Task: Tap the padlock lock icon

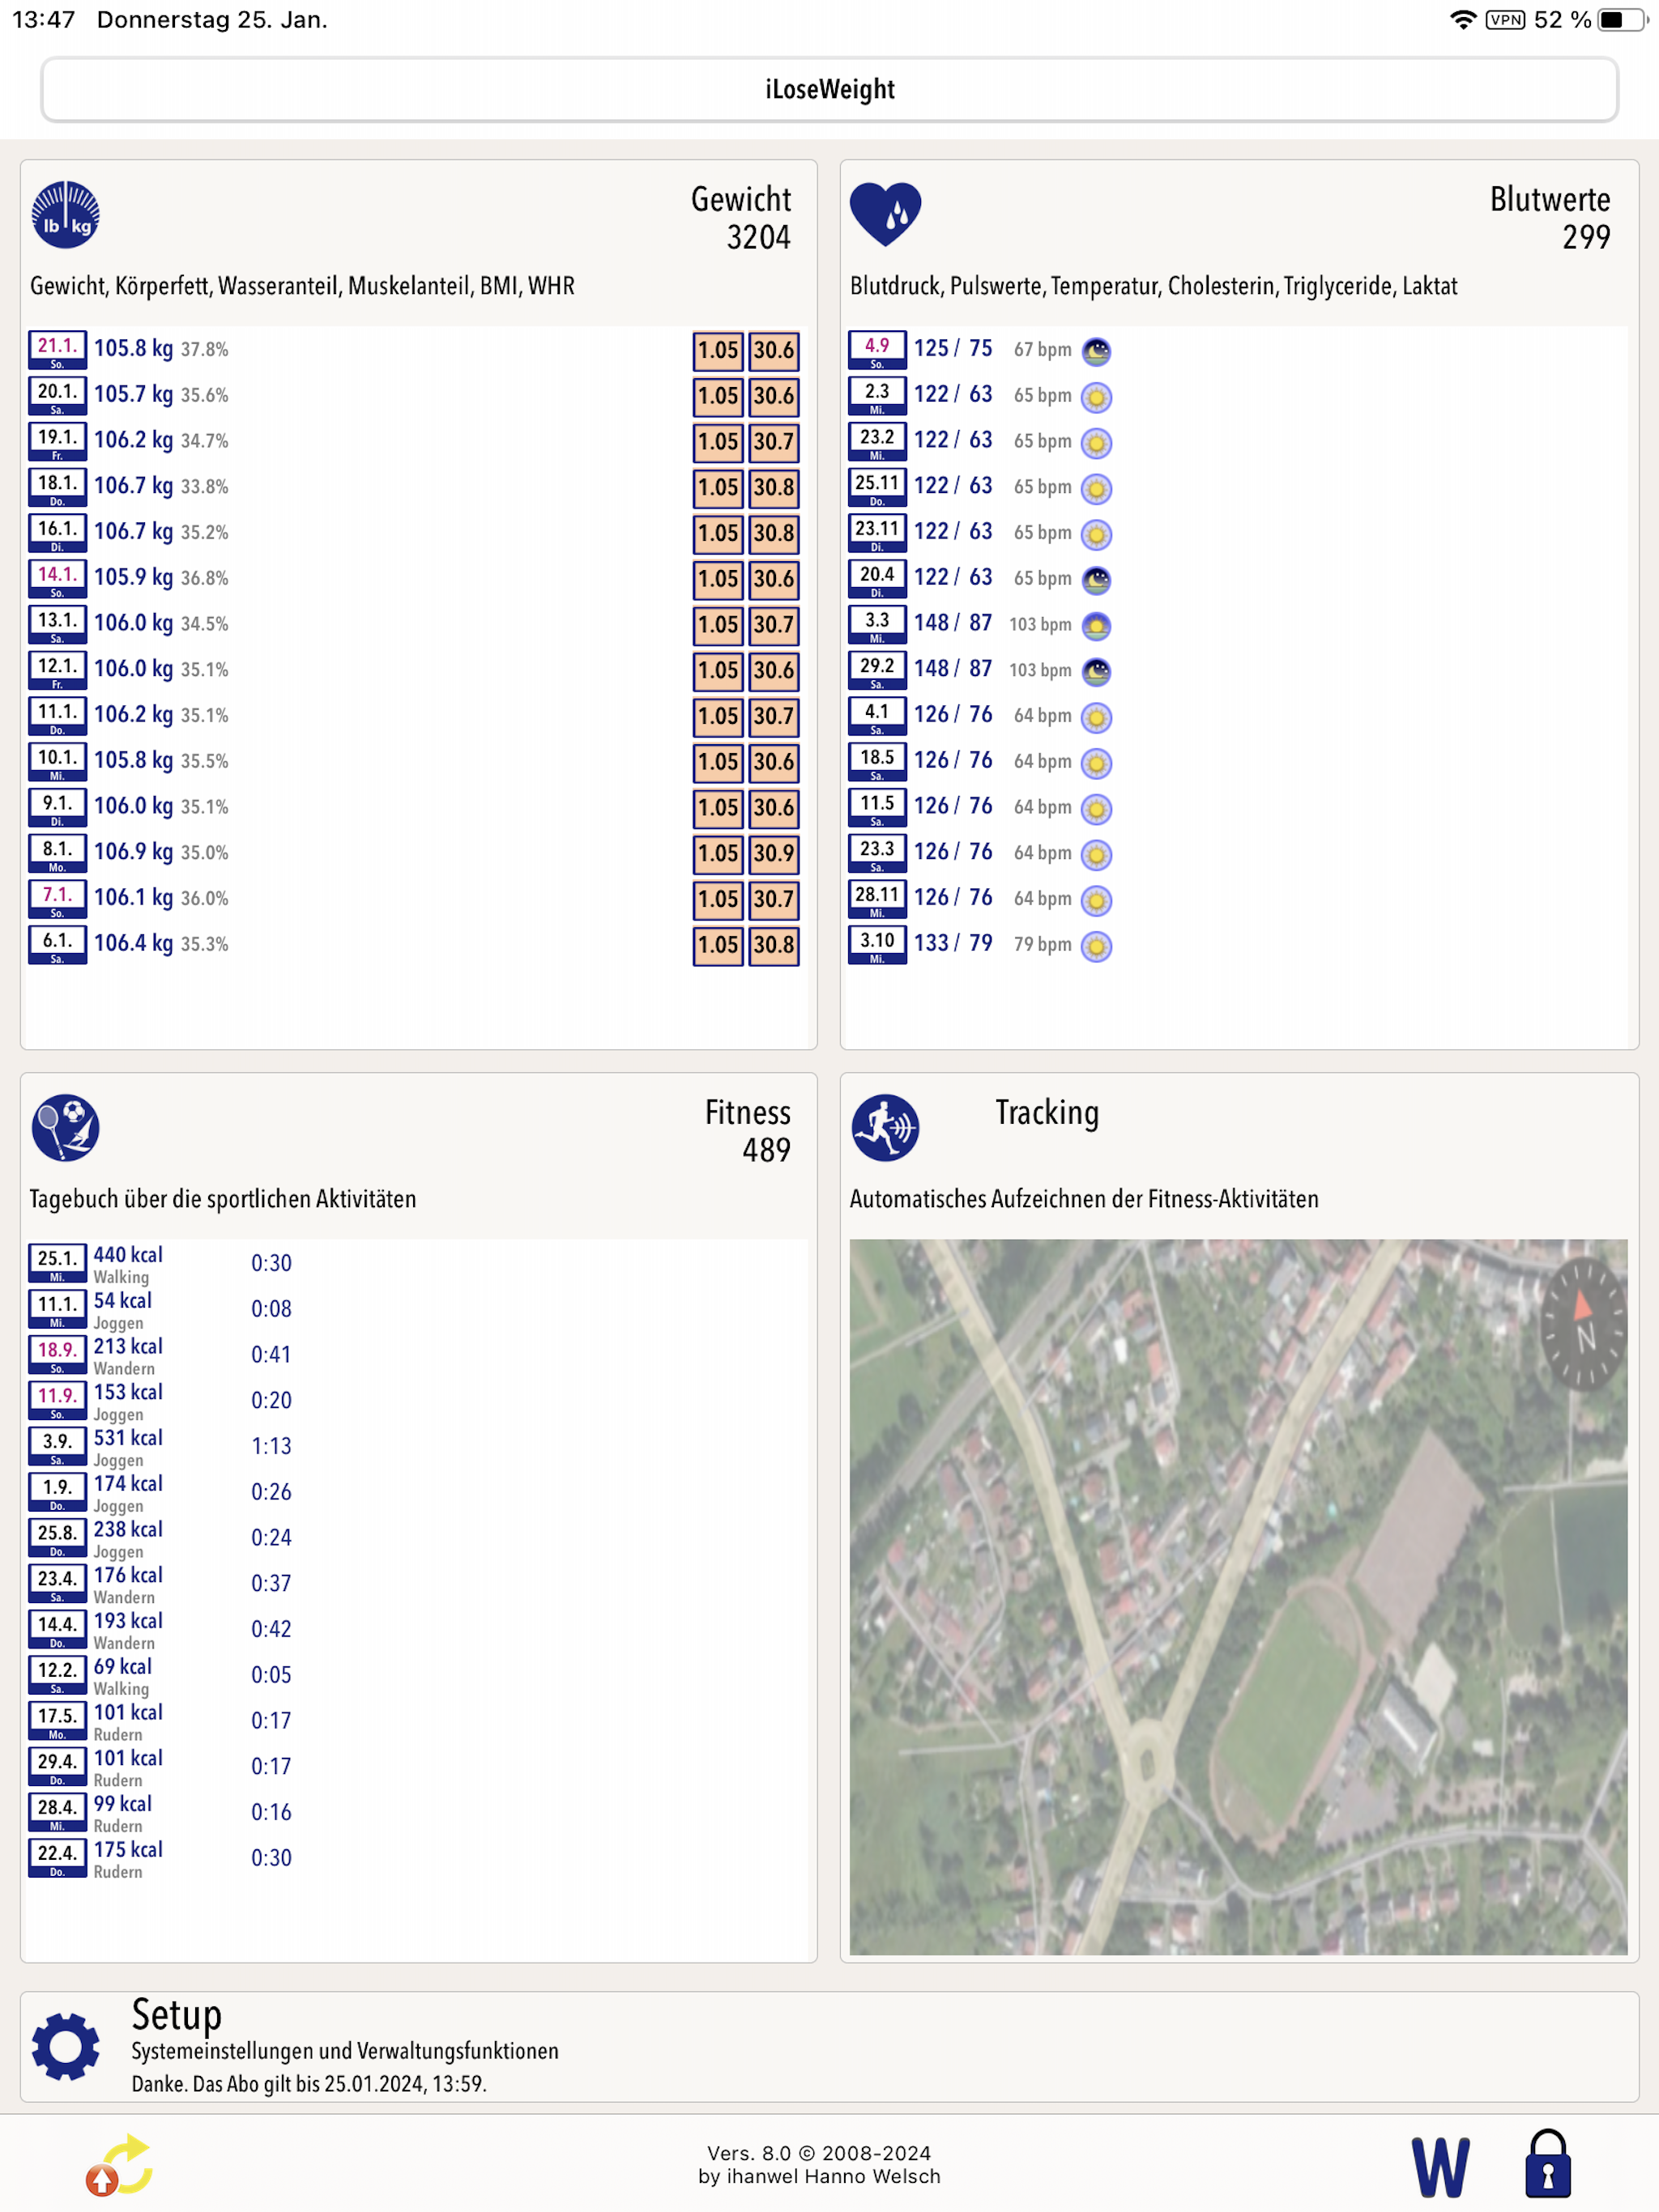Action: click(x=1548, y=2163)
